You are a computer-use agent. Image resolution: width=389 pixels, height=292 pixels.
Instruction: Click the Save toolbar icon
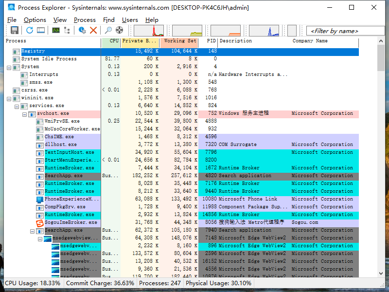15,30
